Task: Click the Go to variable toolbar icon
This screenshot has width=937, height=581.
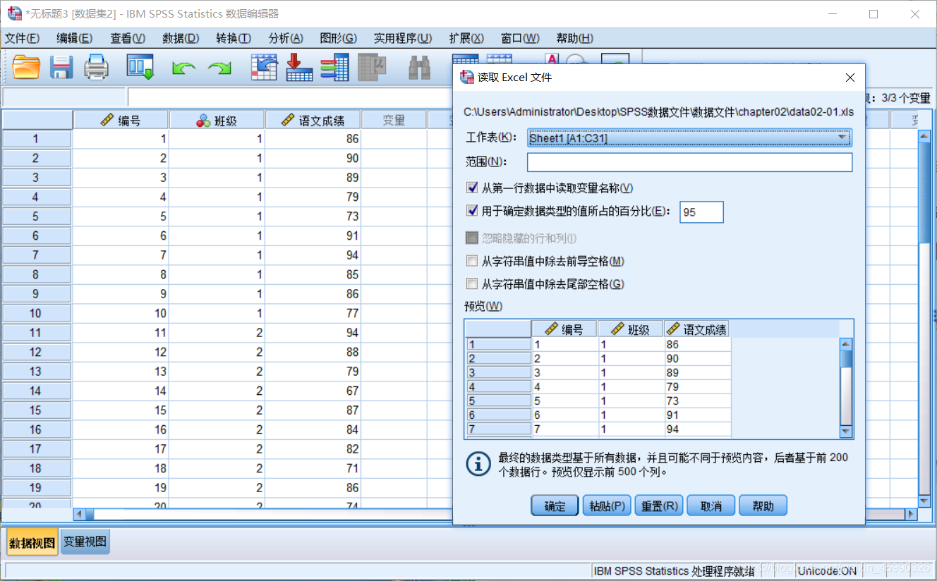Action: coord(299,67)
